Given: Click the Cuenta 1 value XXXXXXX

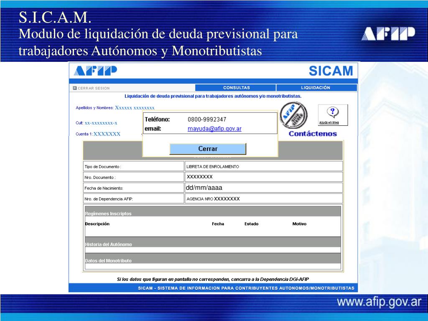Looking at the screenshot, I should 107,134.
